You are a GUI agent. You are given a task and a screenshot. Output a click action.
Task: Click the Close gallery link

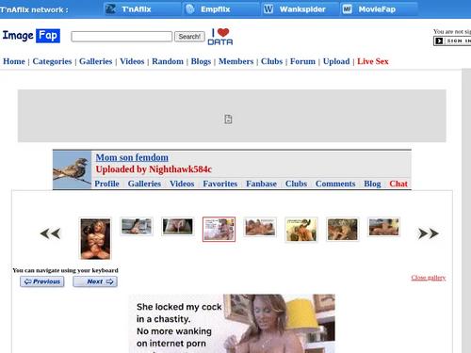[429, 278]
